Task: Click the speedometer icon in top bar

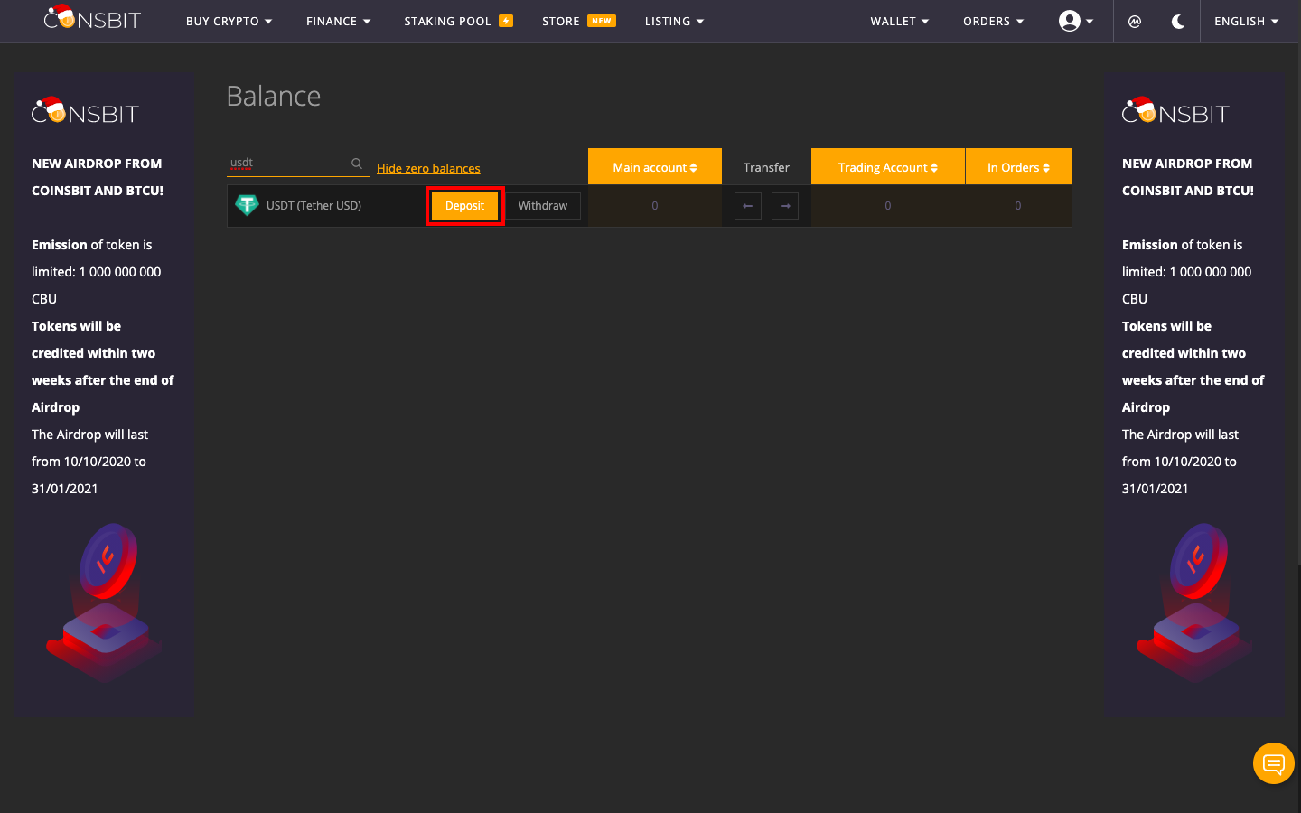Action: (1135, 22)
